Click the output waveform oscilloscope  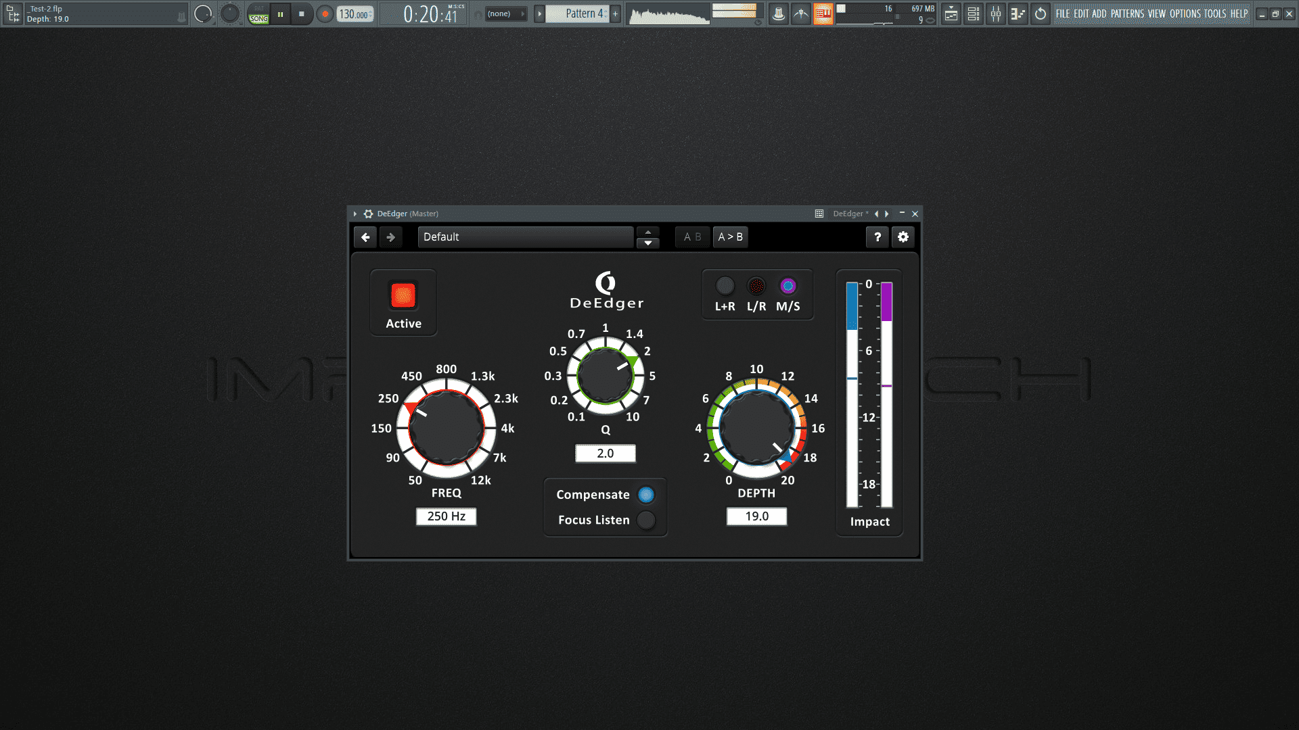click(x=668, y=14)
